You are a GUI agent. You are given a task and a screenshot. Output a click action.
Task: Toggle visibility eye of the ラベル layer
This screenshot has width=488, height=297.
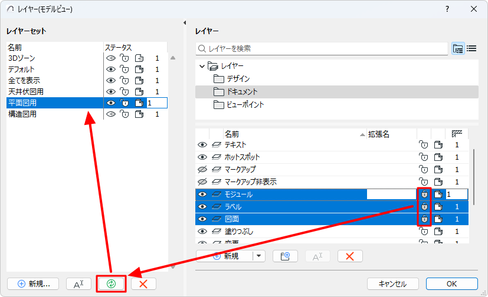[x=202, y=207]
